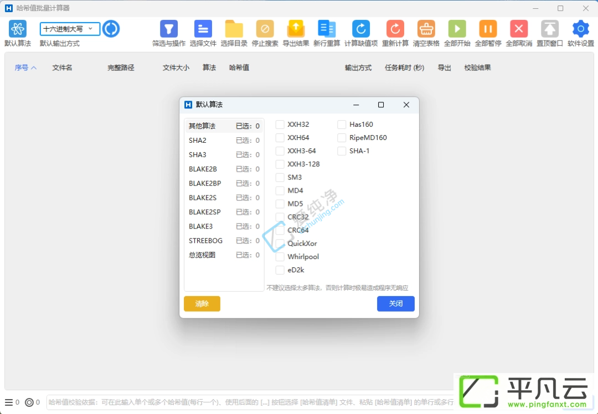Viewport: 598px width, 414px height.
Task: Click the 算法 column header
Action: click(209, 68)
